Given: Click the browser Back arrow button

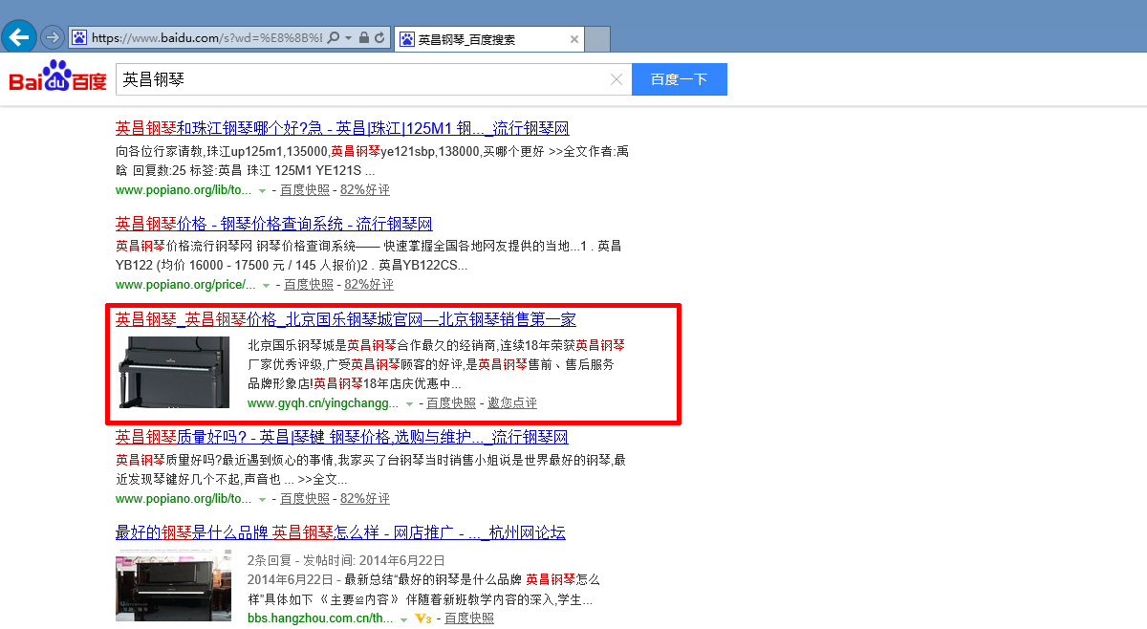Looking at the screenshot, I should (20, 37).
